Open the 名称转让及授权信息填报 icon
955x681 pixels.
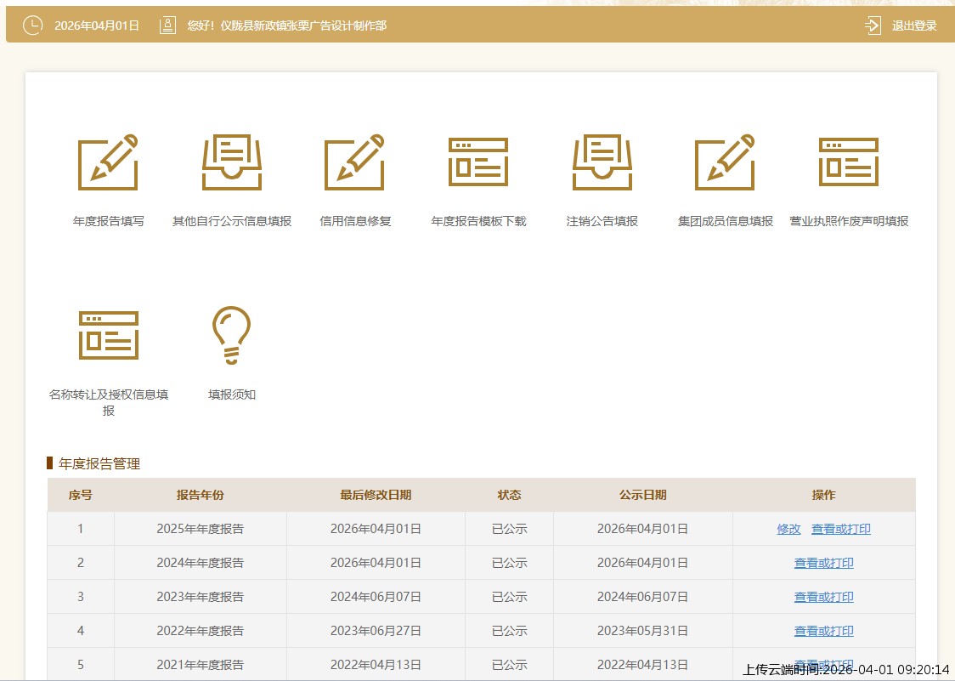click(x=108, y=334)
